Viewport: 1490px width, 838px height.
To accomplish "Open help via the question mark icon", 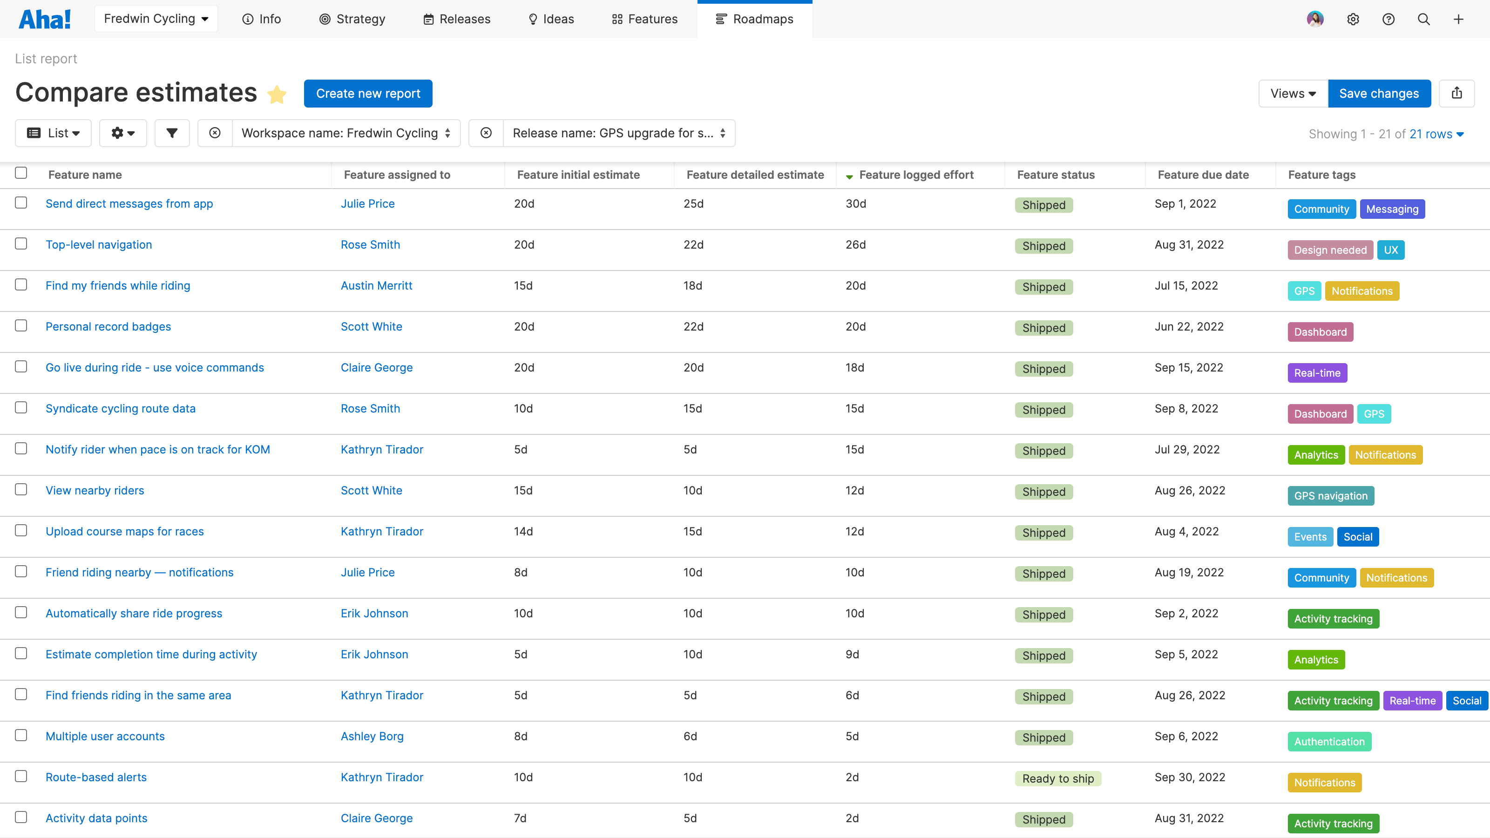I will [1389, 19].
